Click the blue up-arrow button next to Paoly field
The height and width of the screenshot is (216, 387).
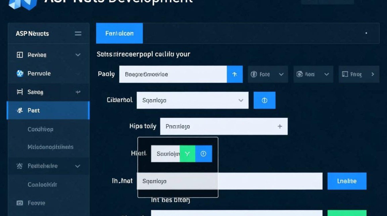(x=235, y=74)
